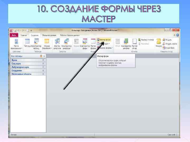Screen dimensions: 190x142
Task: Select the Сотрудники group header text
Action: point(17,70)
